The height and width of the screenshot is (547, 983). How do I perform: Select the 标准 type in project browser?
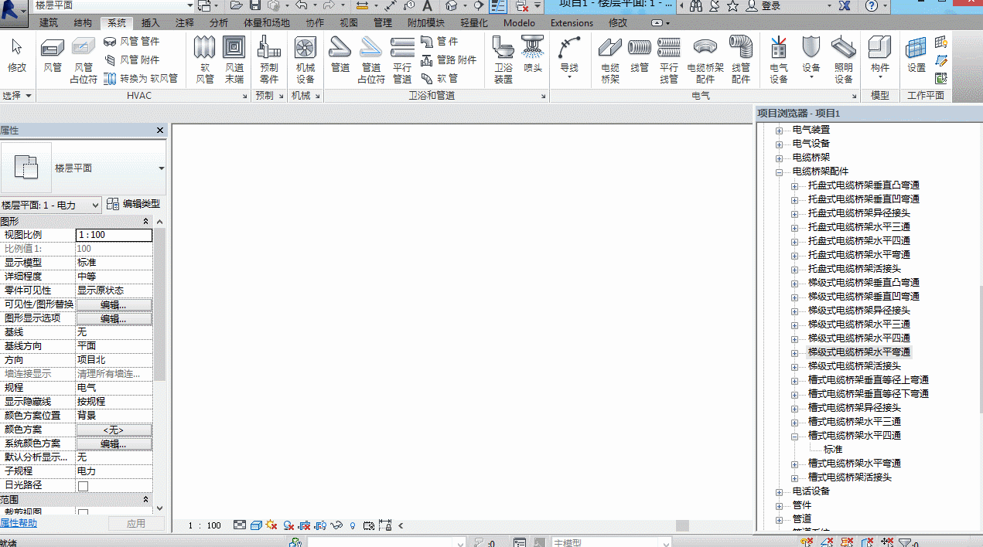833,450
